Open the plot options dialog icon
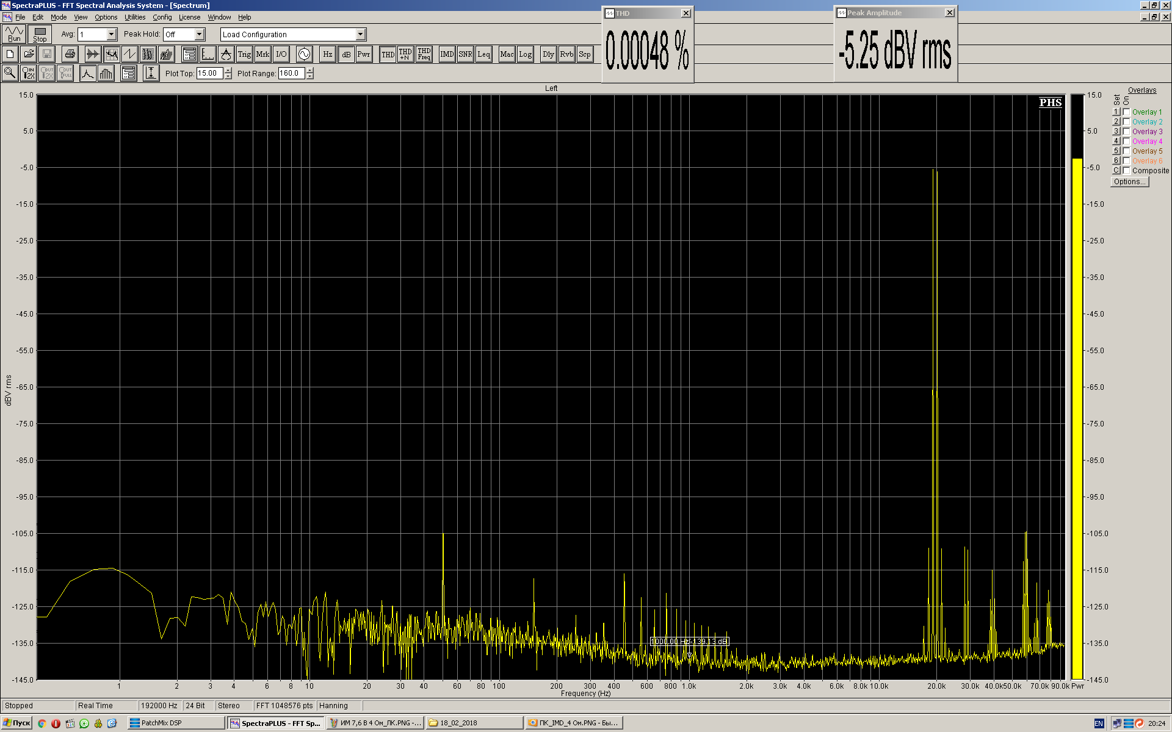This screenshot has width=1172, height=732. (129, 73)
